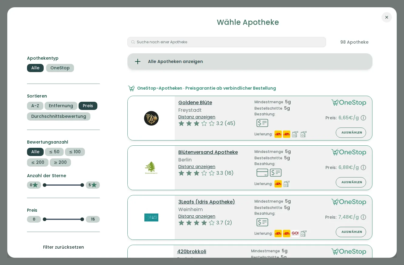Screen dimensions: 404x265
Task: Click OneStop logo on Blütenversand card
Action: coord(348,152)
